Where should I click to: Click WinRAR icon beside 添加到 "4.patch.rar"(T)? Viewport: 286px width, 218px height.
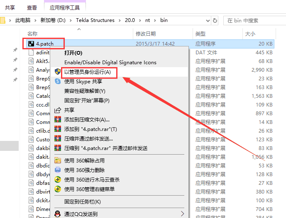click(58, 129)
